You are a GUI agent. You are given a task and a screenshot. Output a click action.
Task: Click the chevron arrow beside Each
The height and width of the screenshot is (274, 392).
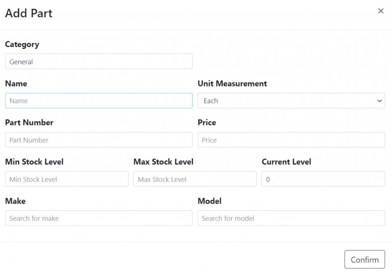click(379, 101)
